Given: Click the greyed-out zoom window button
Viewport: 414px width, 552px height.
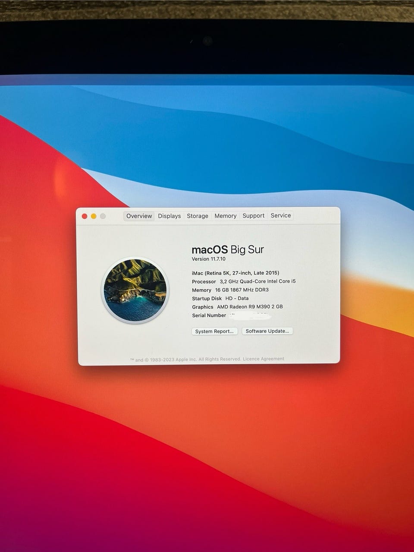Looking at the screenshot, I should (x=103, y=216).
